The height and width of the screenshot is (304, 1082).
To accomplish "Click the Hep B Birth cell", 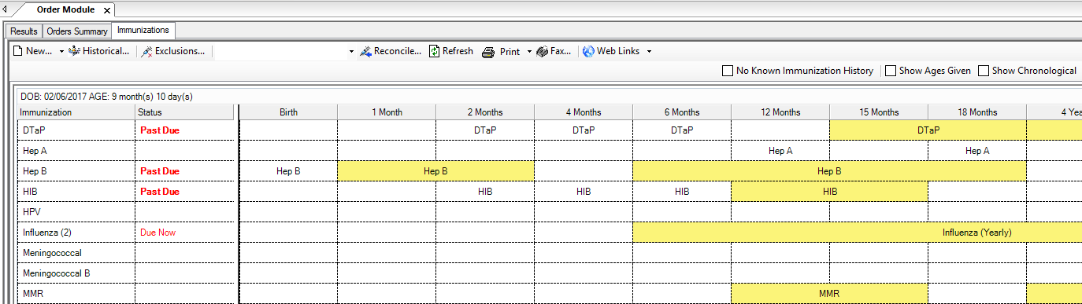I will click(x=288, y=171).
